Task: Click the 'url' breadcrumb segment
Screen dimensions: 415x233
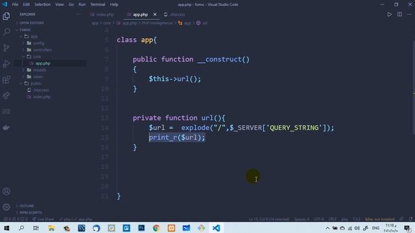Action: click(205, 23)
